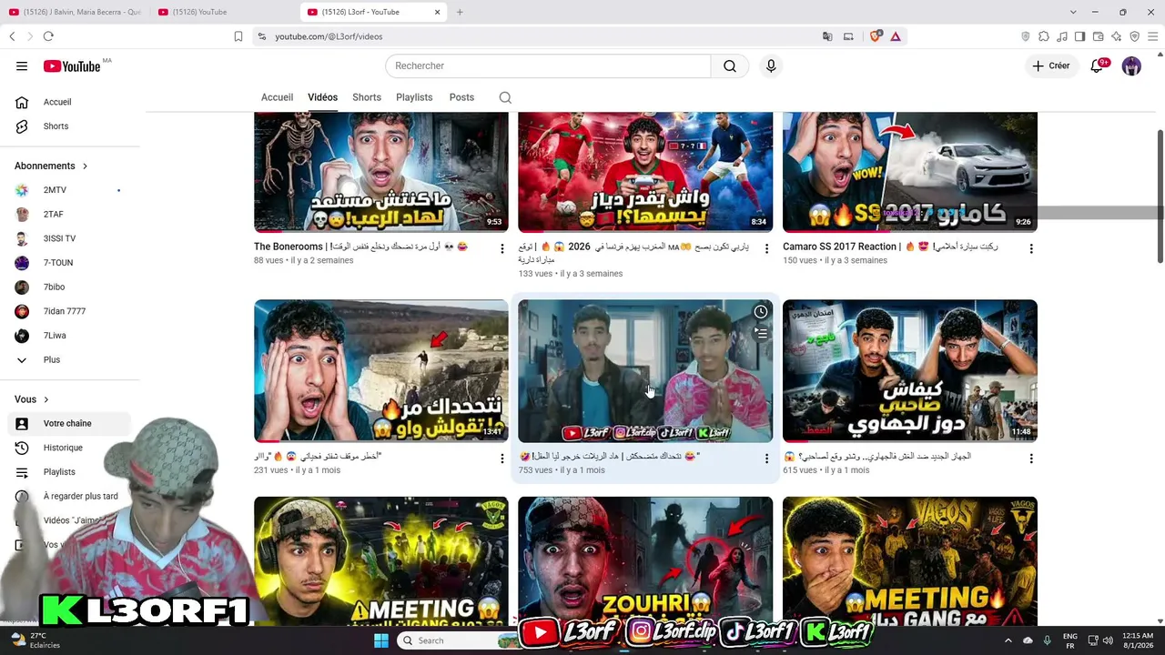The image size is (1165, 655).
Task: Click the address bar URL youtube.com/@L3orf/videos
Action: point(329,36)
